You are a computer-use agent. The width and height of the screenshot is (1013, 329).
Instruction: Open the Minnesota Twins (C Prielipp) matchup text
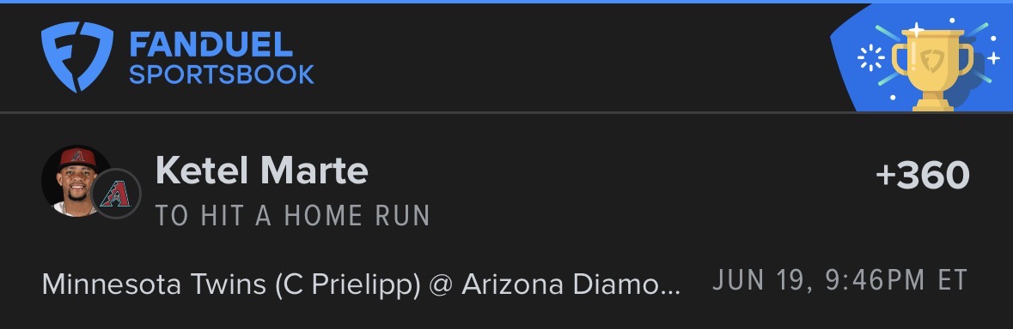coord(230,284)
